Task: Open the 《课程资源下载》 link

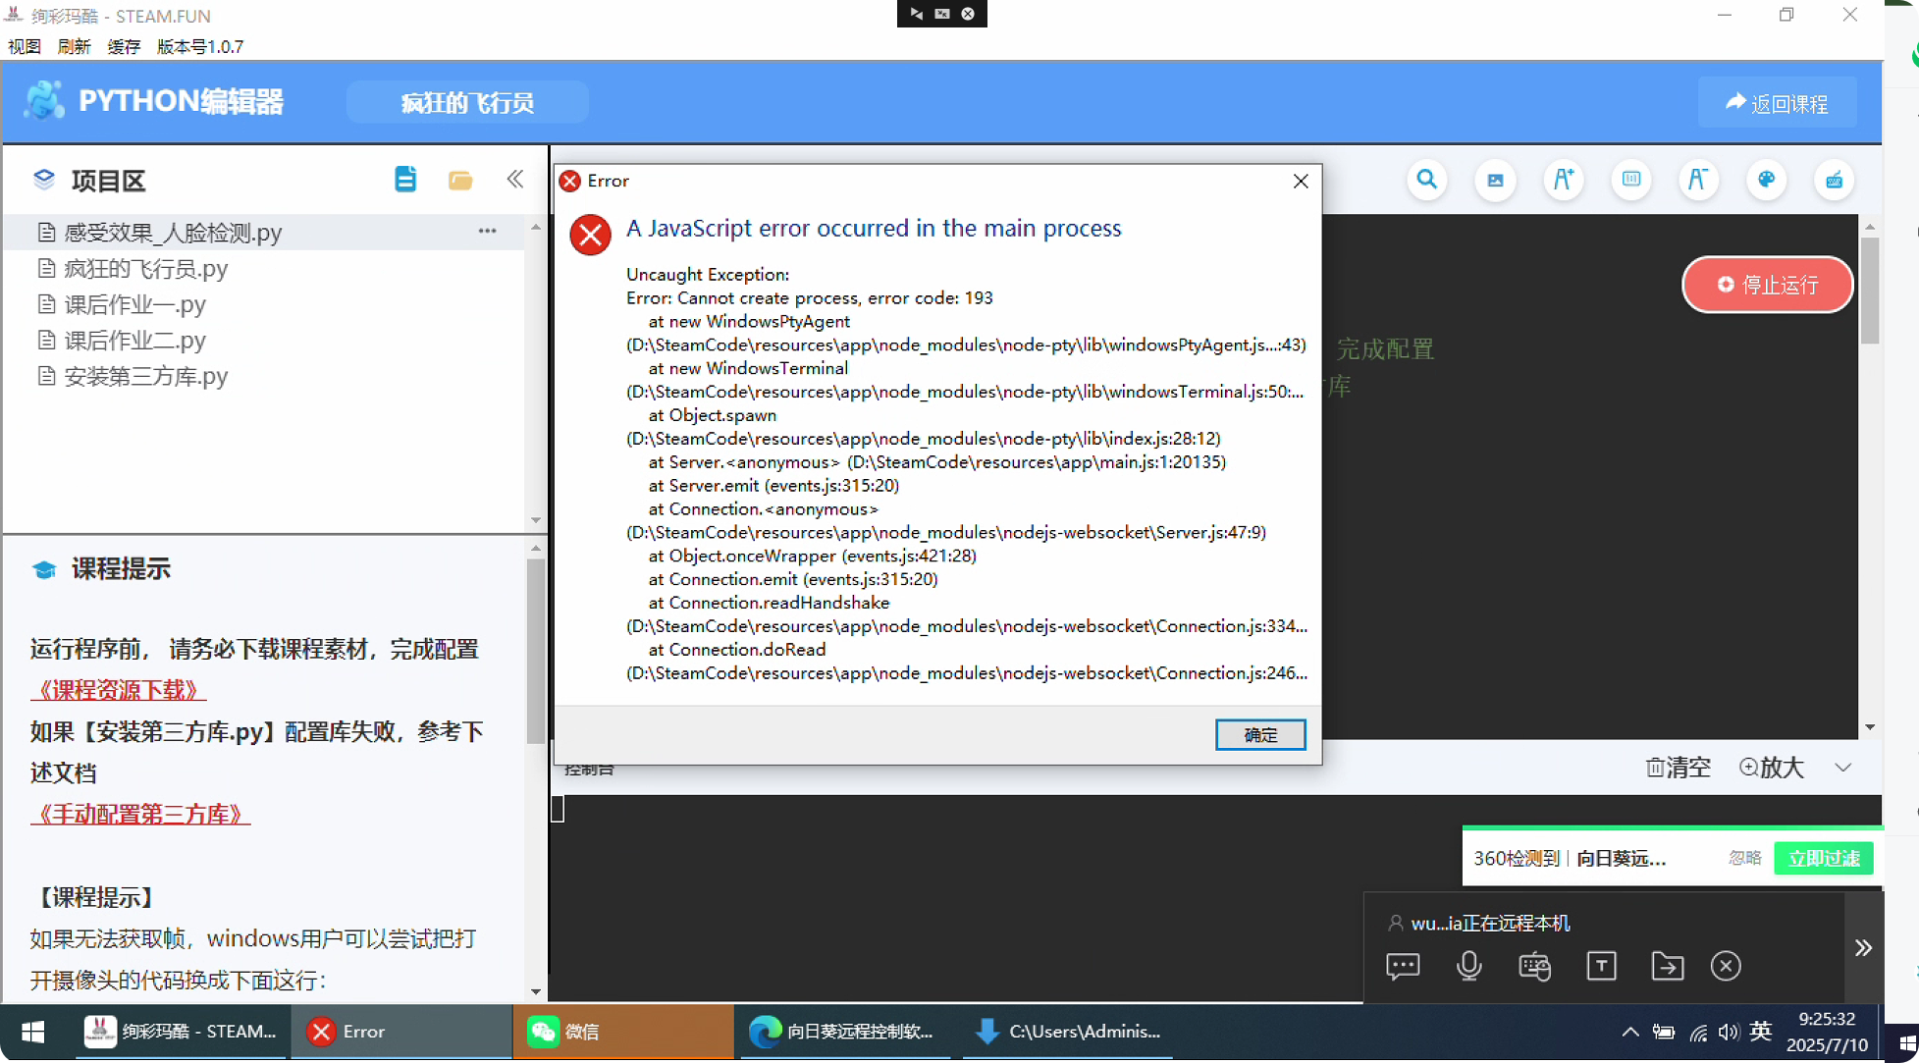Action: tap(118, 690)
